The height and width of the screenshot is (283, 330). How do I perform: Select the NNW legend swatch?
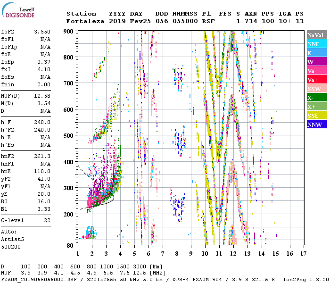317,124
